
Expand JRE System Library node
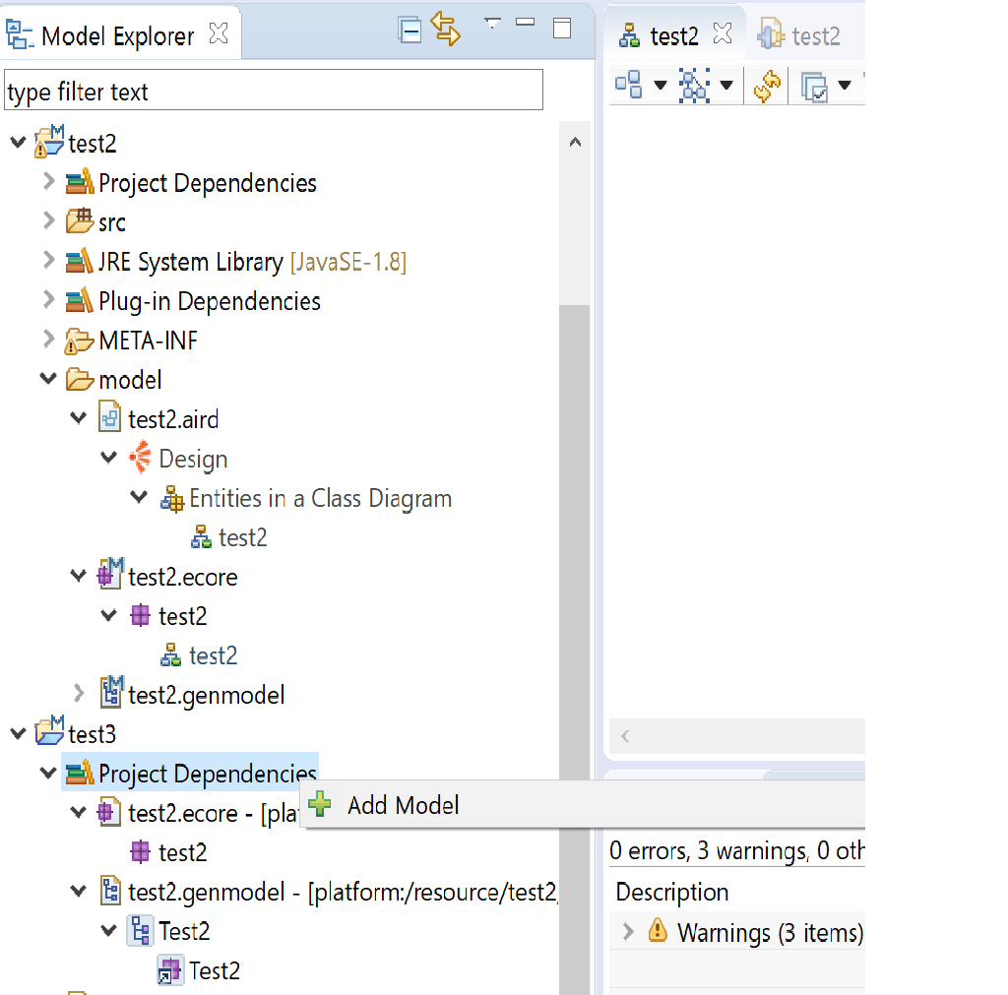pyautogui.click(x=49, y=261)
